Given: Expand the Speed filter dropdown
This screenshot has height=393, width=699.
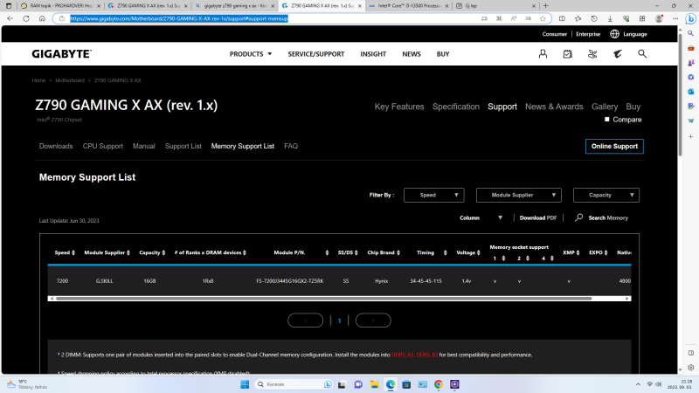Looking at the screenshot, I should tap(433, 195).
